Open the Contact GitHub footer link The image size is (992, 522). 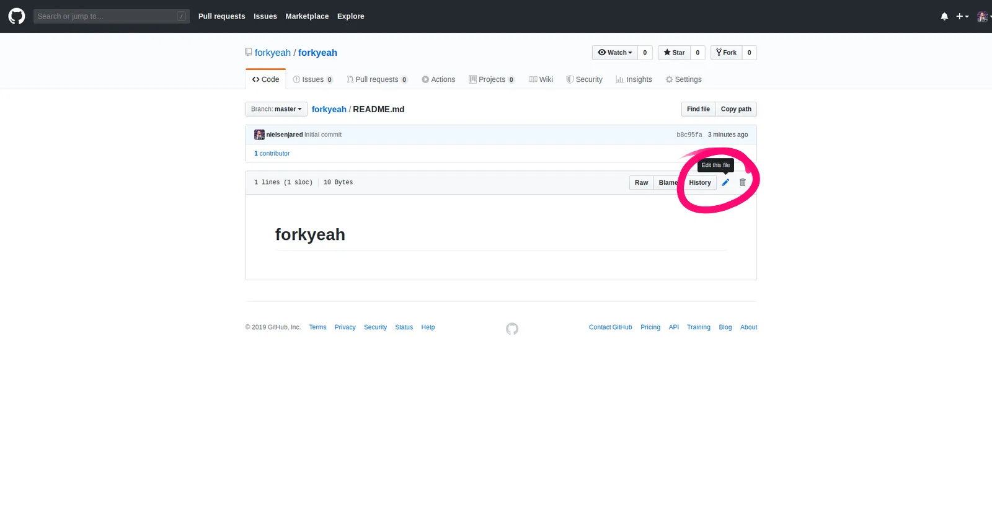click(x=611, y=327)
